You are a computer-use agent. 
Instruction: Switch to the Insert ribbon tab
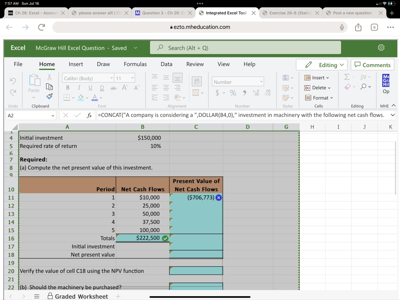[x=76, y=64]
